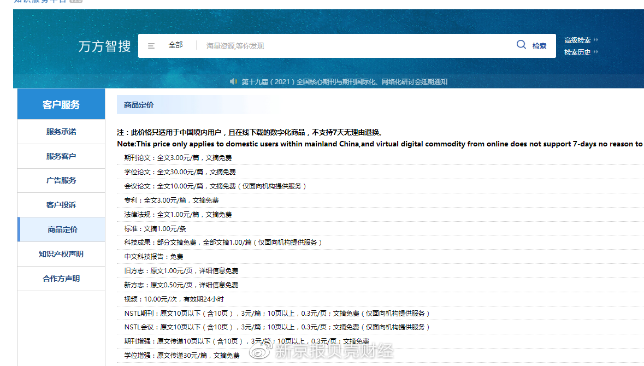The width and height of the screenshot is (644, 366).
Task: Click the 专利：全文3.00元/篇 row
Action: (380, 200)
